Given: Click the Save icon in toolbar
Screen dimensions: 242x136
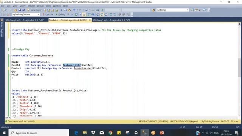Looking at the screenshot, I should pos(20,10).
